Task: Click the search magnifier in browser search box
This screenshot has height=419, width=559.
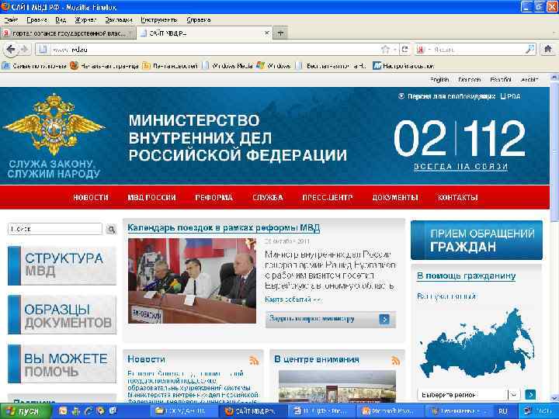Action: point(530,49)
